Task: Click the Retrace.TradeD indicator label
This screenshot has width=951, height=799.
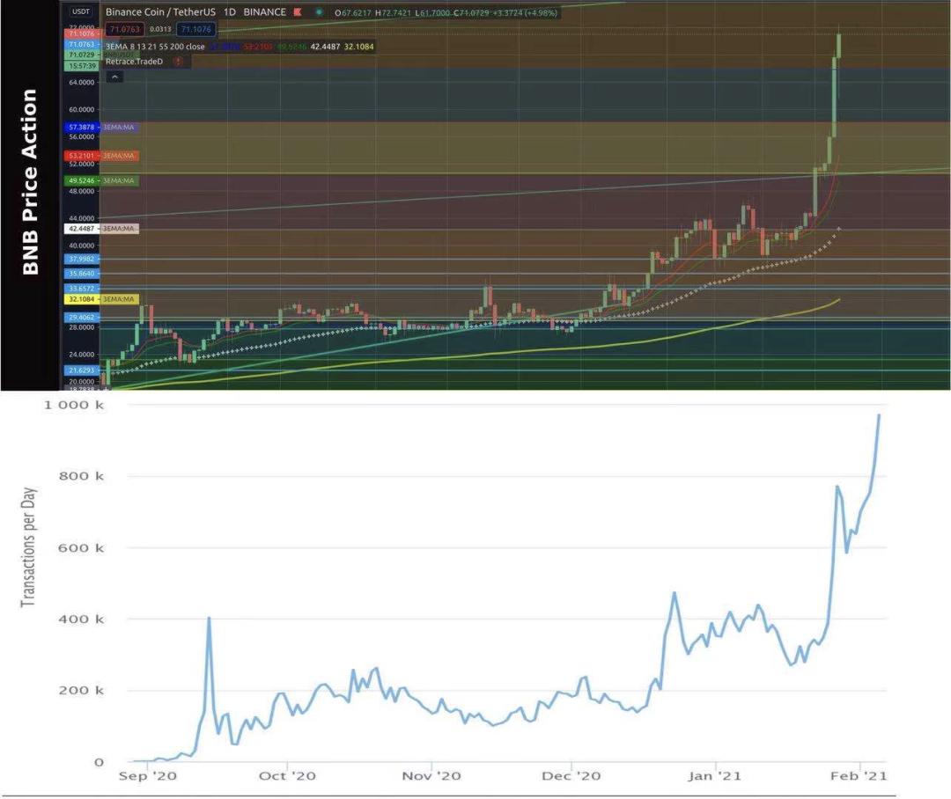Action: [x=134, y=62]
